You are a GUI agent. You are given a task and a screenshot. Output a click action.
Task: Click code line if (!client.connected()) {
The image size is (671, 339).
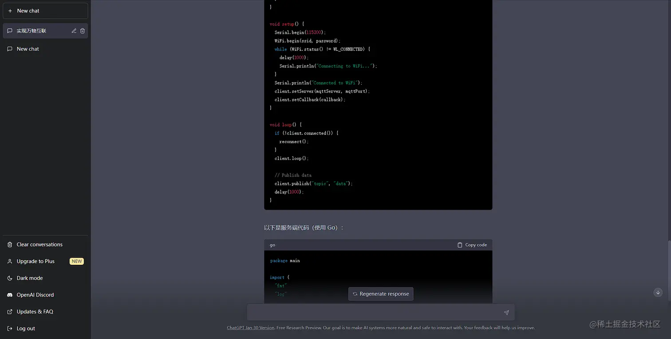(x=307, y=133)
